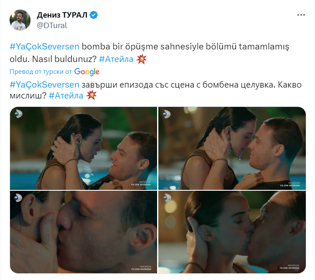Click the Google logo in the translation label
This screenshot has width=315, height=280.
click(87, 72)
